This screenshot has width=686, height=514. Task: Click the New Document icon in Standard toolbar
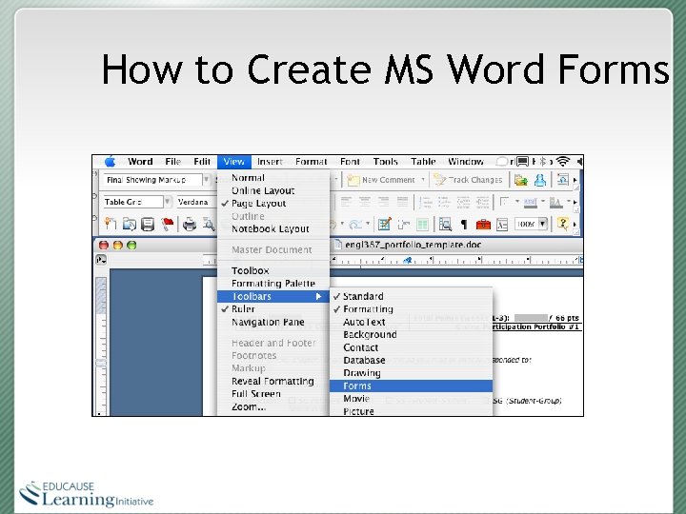coord(110,224)
